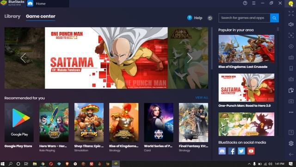Click the install APK clipboard icon

pos(291,90)
